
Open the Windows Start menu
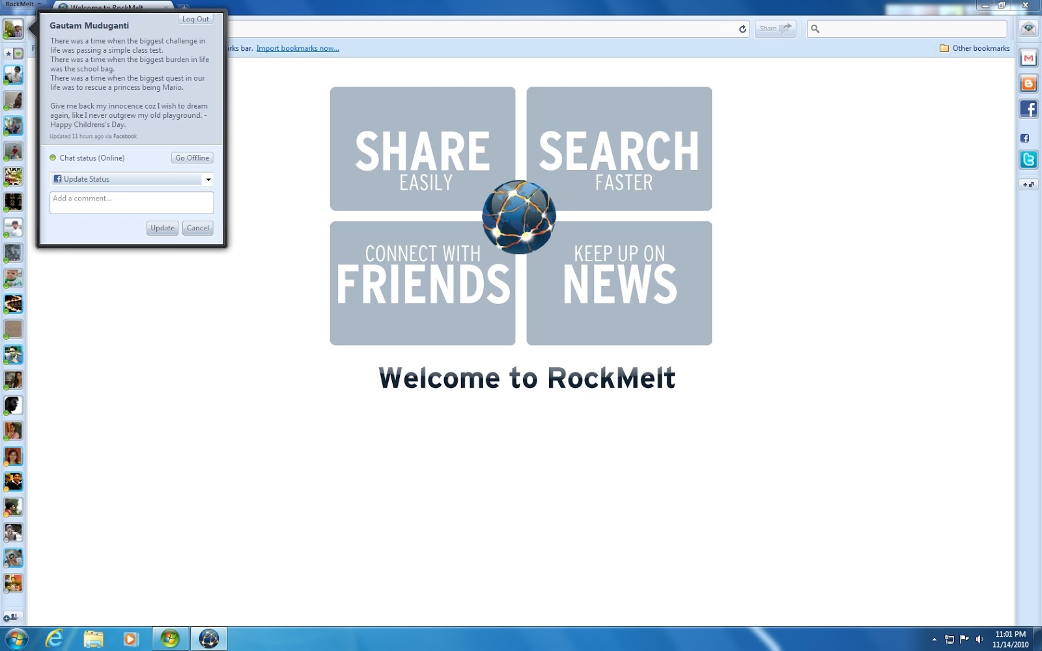[x=16, y=639]
